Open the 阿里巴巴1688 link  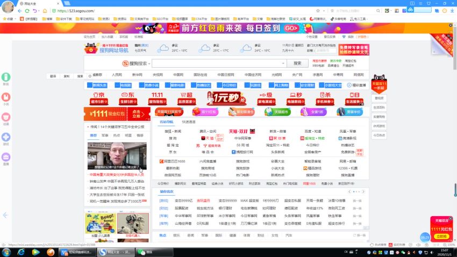(172, 161)
